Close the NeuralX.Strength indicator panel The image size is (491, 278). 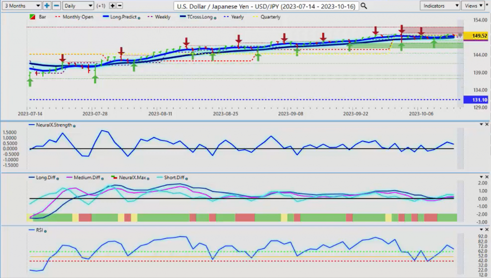pos(487,124)
